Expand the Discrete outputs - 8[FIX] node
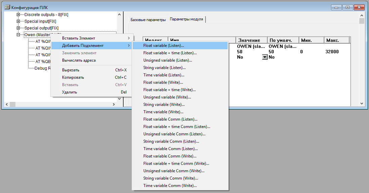369x193 pixels. (x=18, y=15)
